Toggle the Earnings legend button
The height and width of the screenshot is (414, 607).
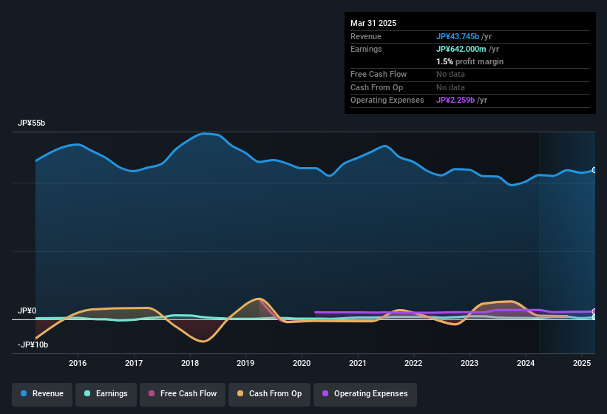106,394
